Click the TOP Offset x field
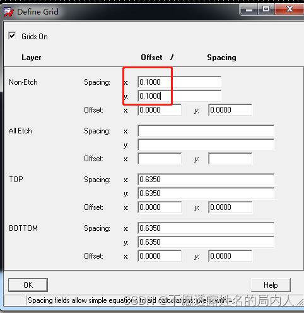This screenshot has width=304, height=313. [160, 207]
